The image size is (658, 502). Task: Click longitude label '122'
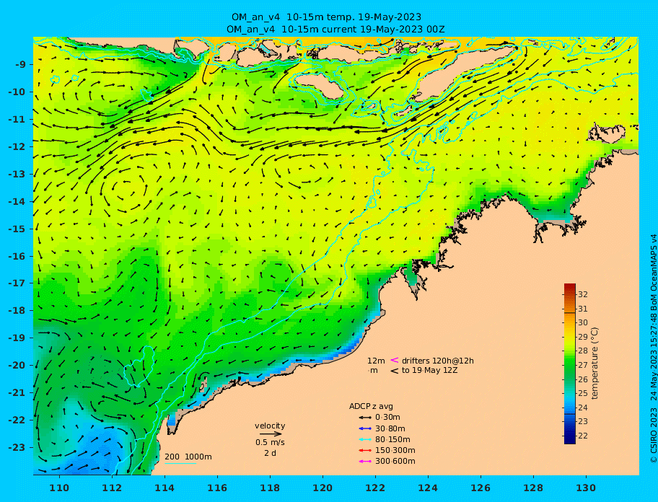375,488
